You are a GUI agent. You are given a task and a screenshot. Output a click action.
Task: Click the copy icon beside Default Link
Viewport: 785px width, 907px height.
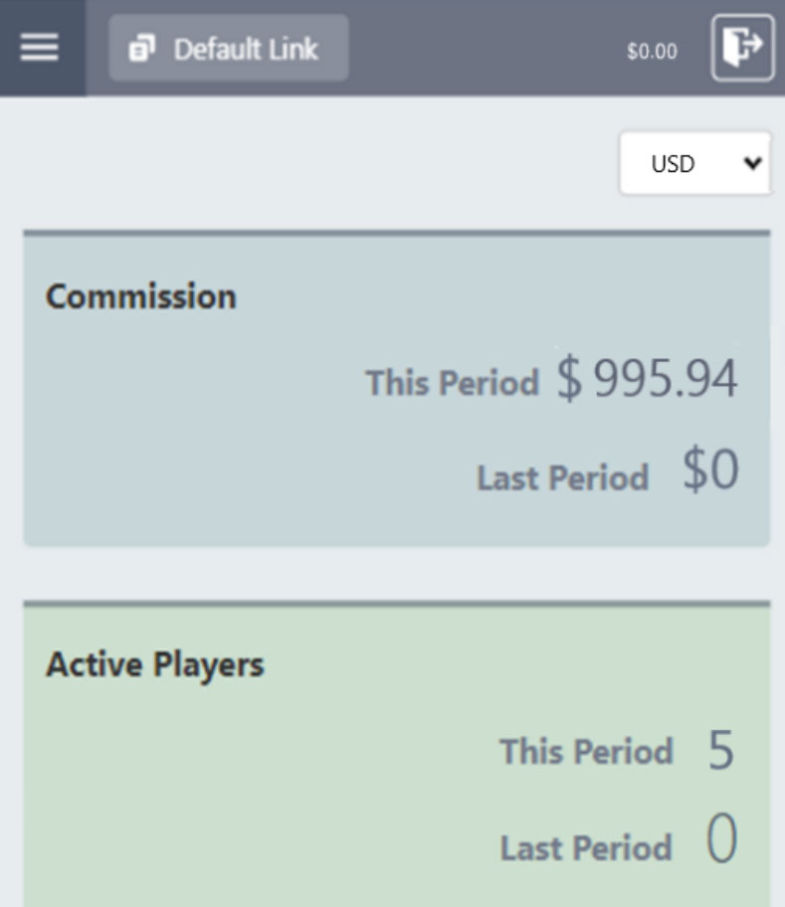tap(143, 48)
